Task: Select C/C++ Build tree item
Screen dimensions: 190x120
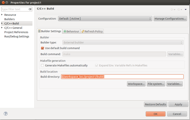Action: pyautogui.click(x=11, y=23)
